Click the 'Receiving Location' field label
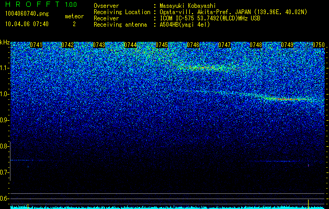This screenshot has width=329, height=209. click(x=122, y=12)
